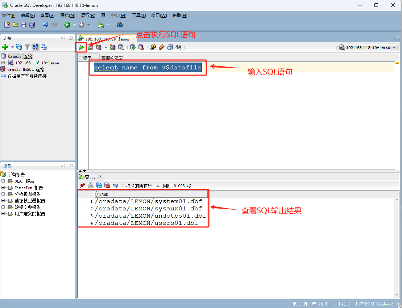Expand the 用户定义的报告 folder

coord(3,213)
